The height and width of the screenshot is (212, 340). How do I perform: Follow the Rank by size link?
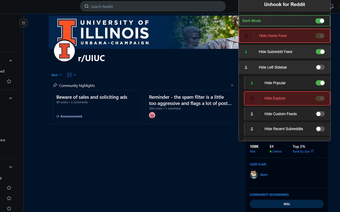point(303,151)
